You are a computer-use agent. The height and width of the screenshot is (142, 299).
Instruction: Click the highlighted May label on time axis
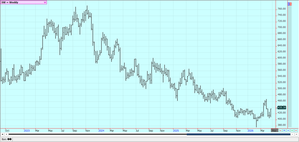(274, 131)
